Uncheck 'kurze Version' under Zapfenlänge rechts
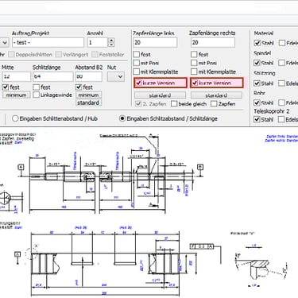The width and height of the screenshot is (298, 298). point(195,83)
